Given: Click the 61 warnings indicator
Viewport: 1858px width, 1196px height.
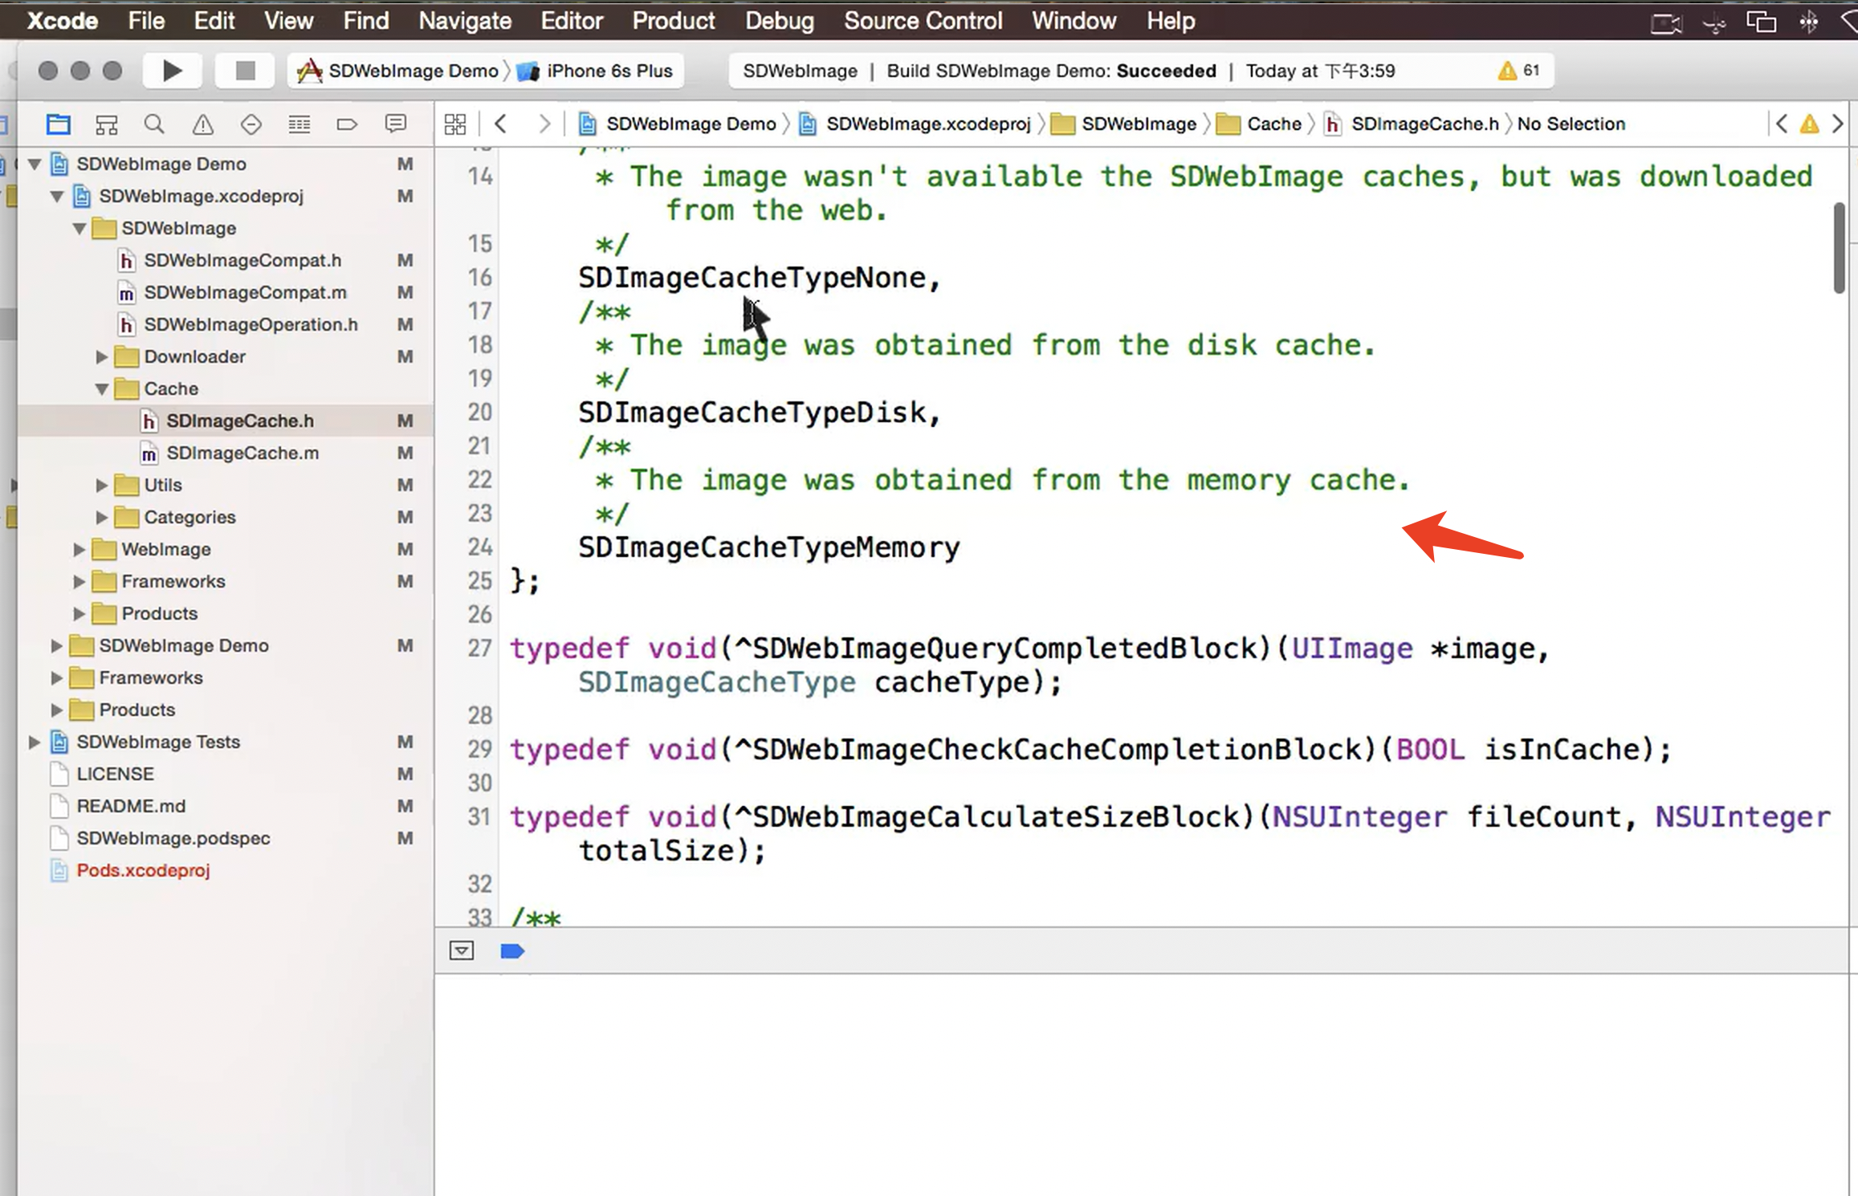Looking at the screenshot, I should pos(1519,71).
